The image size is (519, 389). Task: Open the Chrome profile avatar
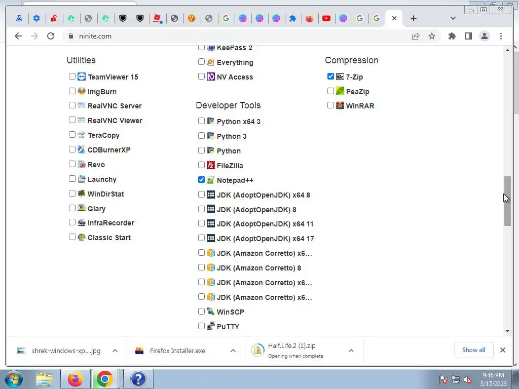[x=485, y=36]
